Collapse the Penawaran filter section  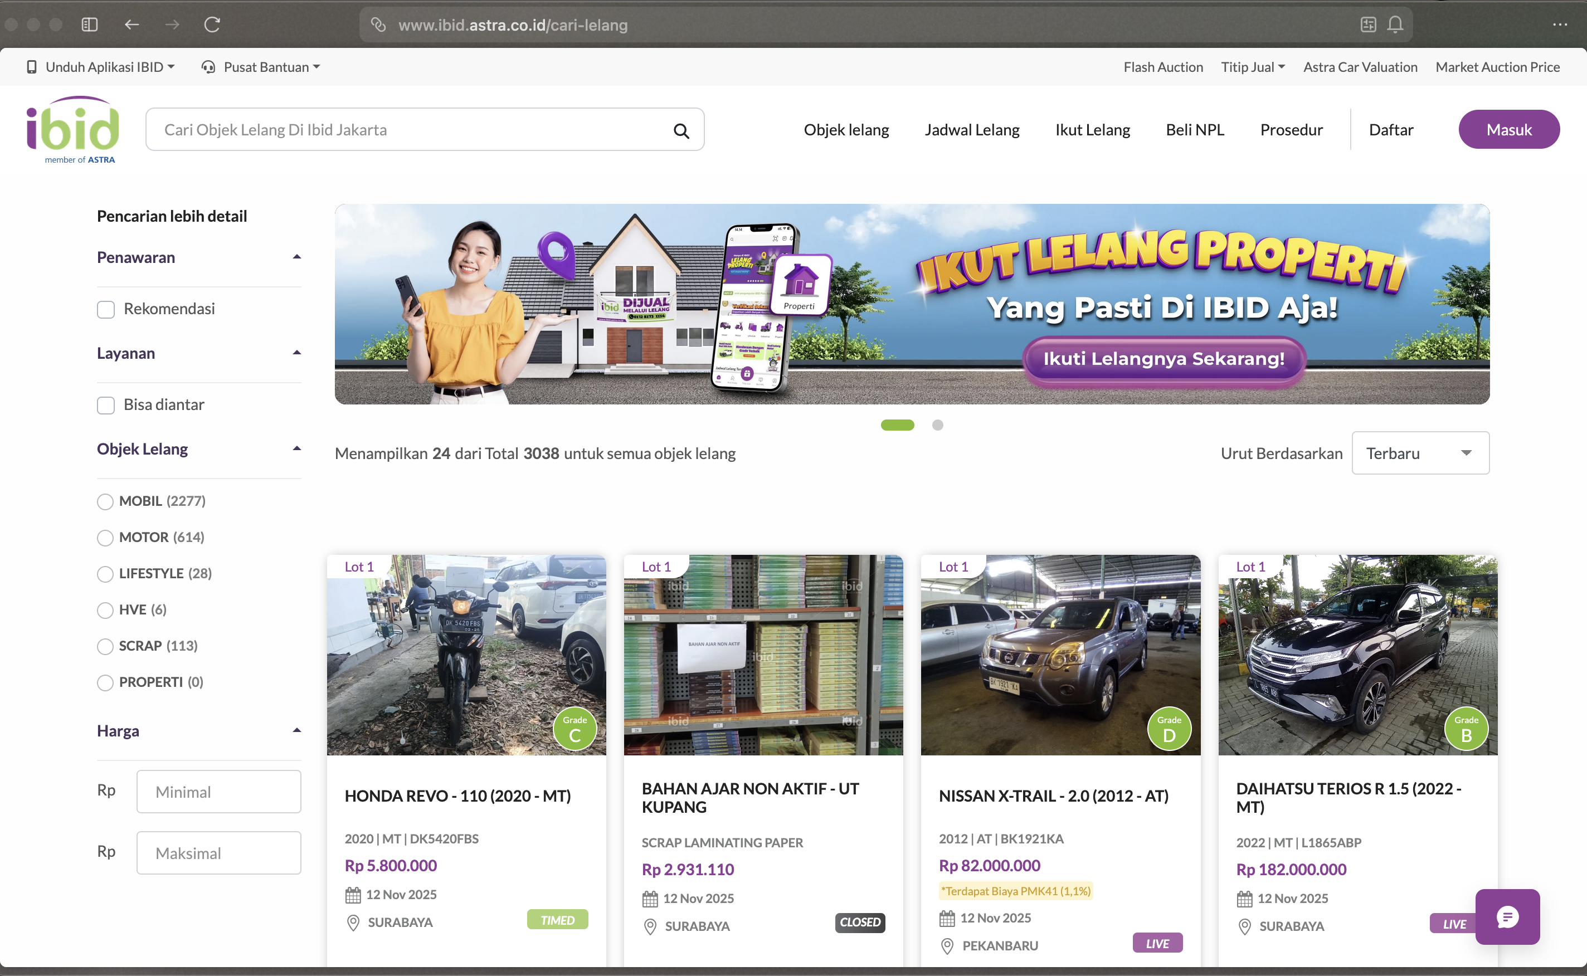tap(296, 257)
